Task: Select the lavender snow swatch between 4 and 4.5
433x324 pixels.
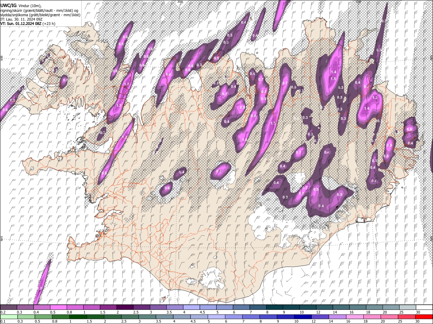Action: pos(191,307)
